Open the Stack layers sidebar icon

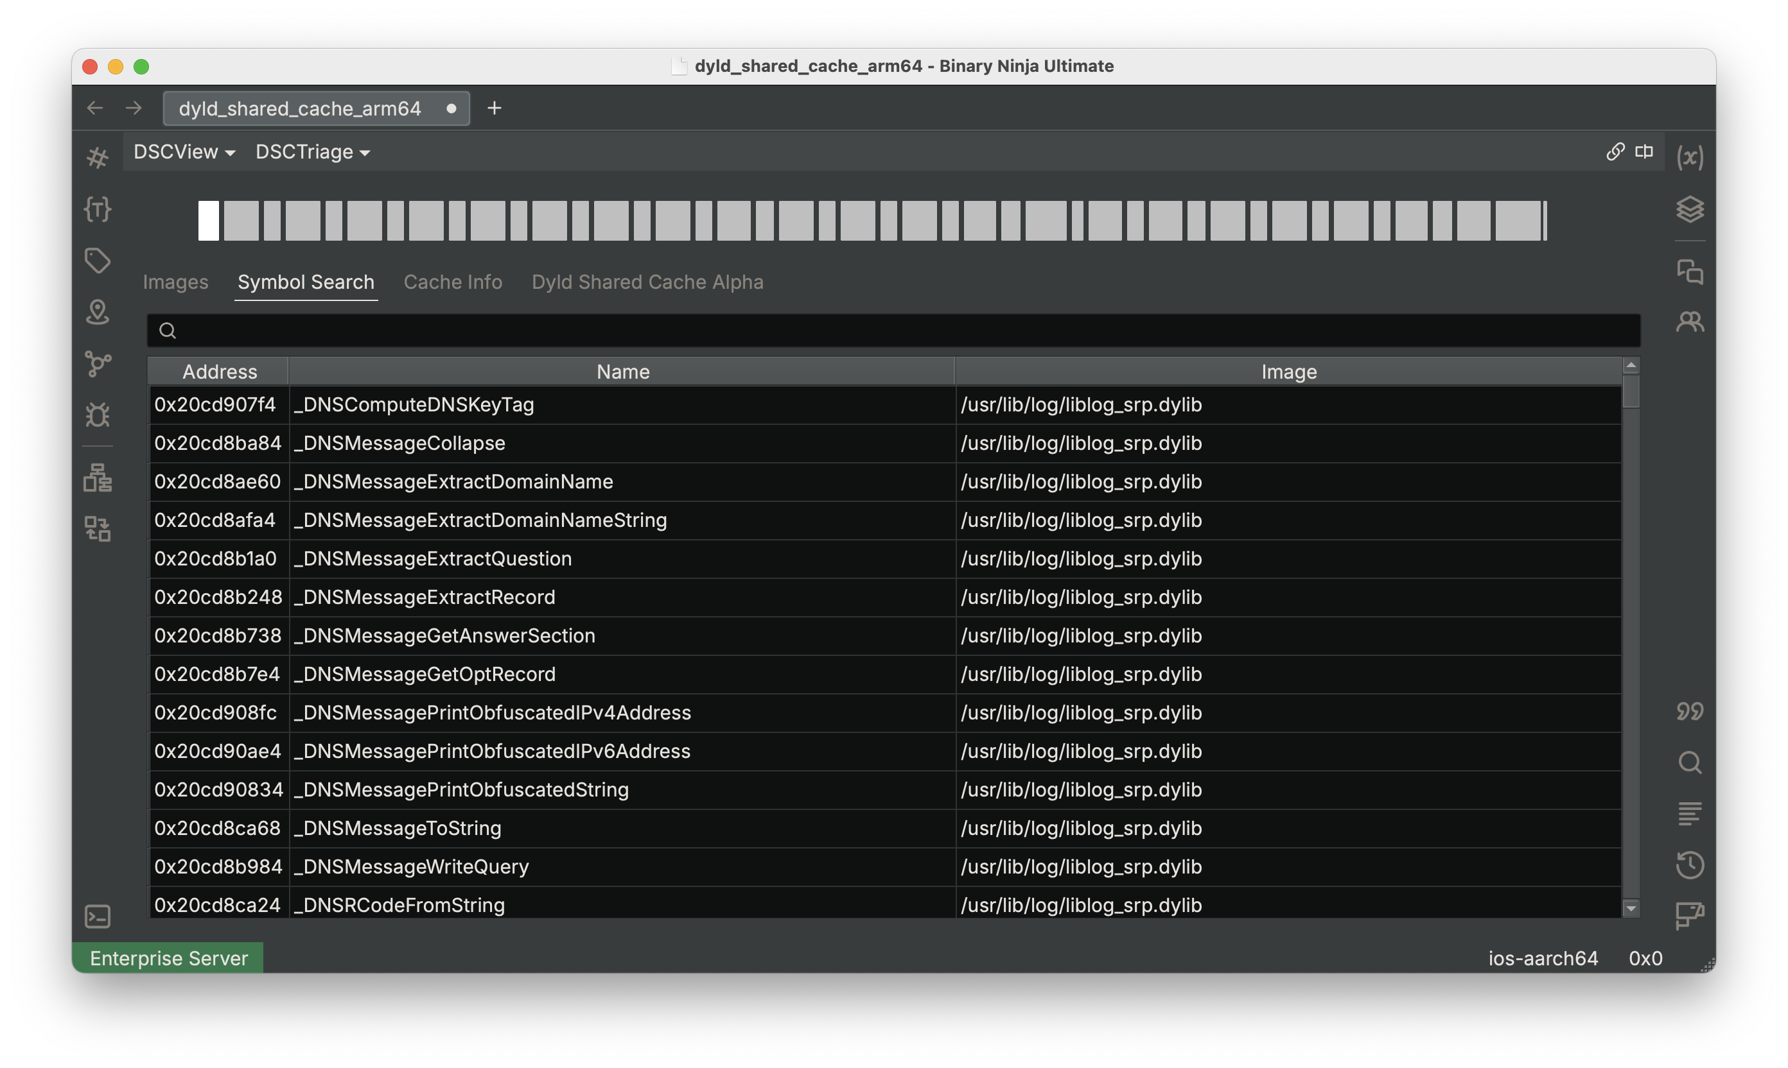point(1689,209)
